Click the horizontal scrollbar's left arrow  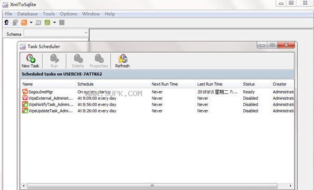click(24, 186)
